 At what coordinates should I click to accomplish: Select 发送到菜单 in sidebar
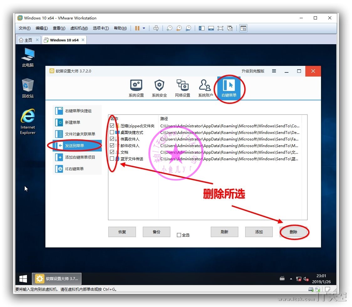pyautogui.click(x=77, y=146)
